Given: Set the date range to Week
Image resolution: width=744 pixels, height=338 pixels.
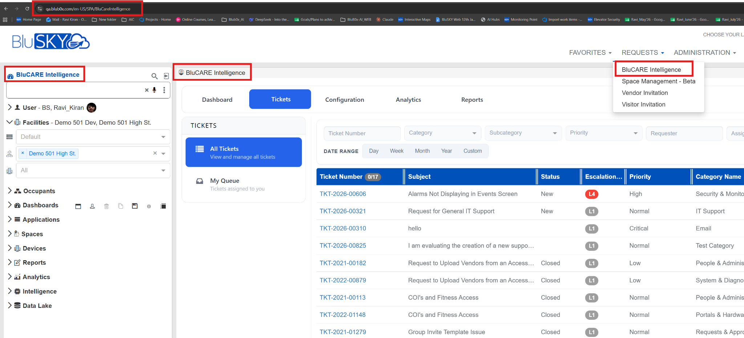Looking at the screenshot, I should [x=396, y=151].
